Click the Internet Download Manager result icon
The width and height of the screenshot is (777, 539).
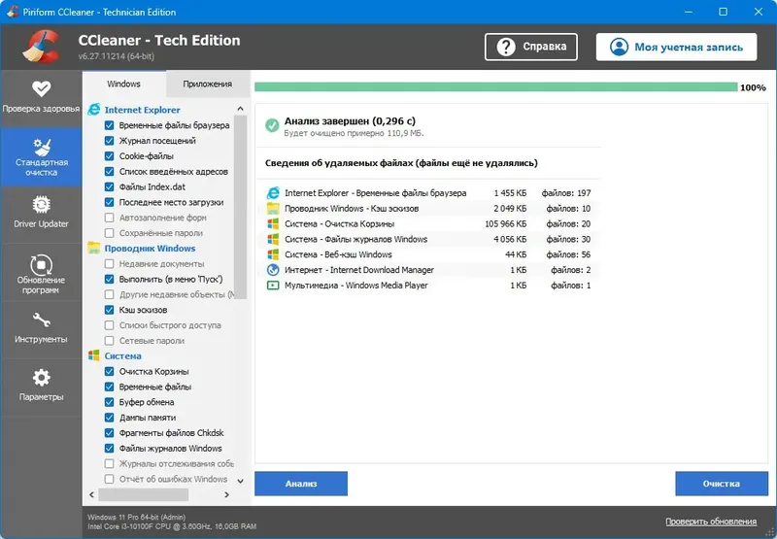[273, 270]
